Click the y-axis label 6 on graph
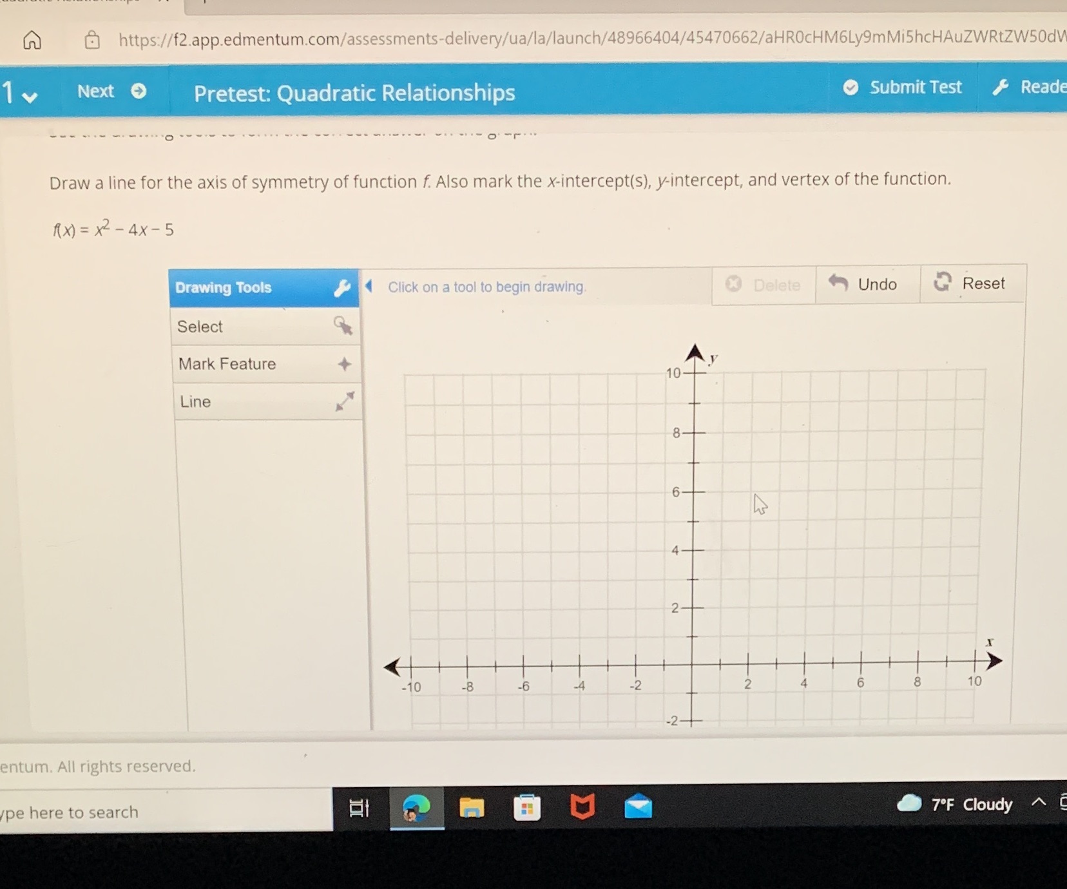This screenshot has height=889, width=1067. pyautogui.click(x=675, y=492)
